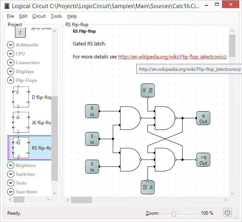Select the S0 input pin at bottom
This screenshot has height=222, width=242.
pyautogui.click(x=148, y=187)
